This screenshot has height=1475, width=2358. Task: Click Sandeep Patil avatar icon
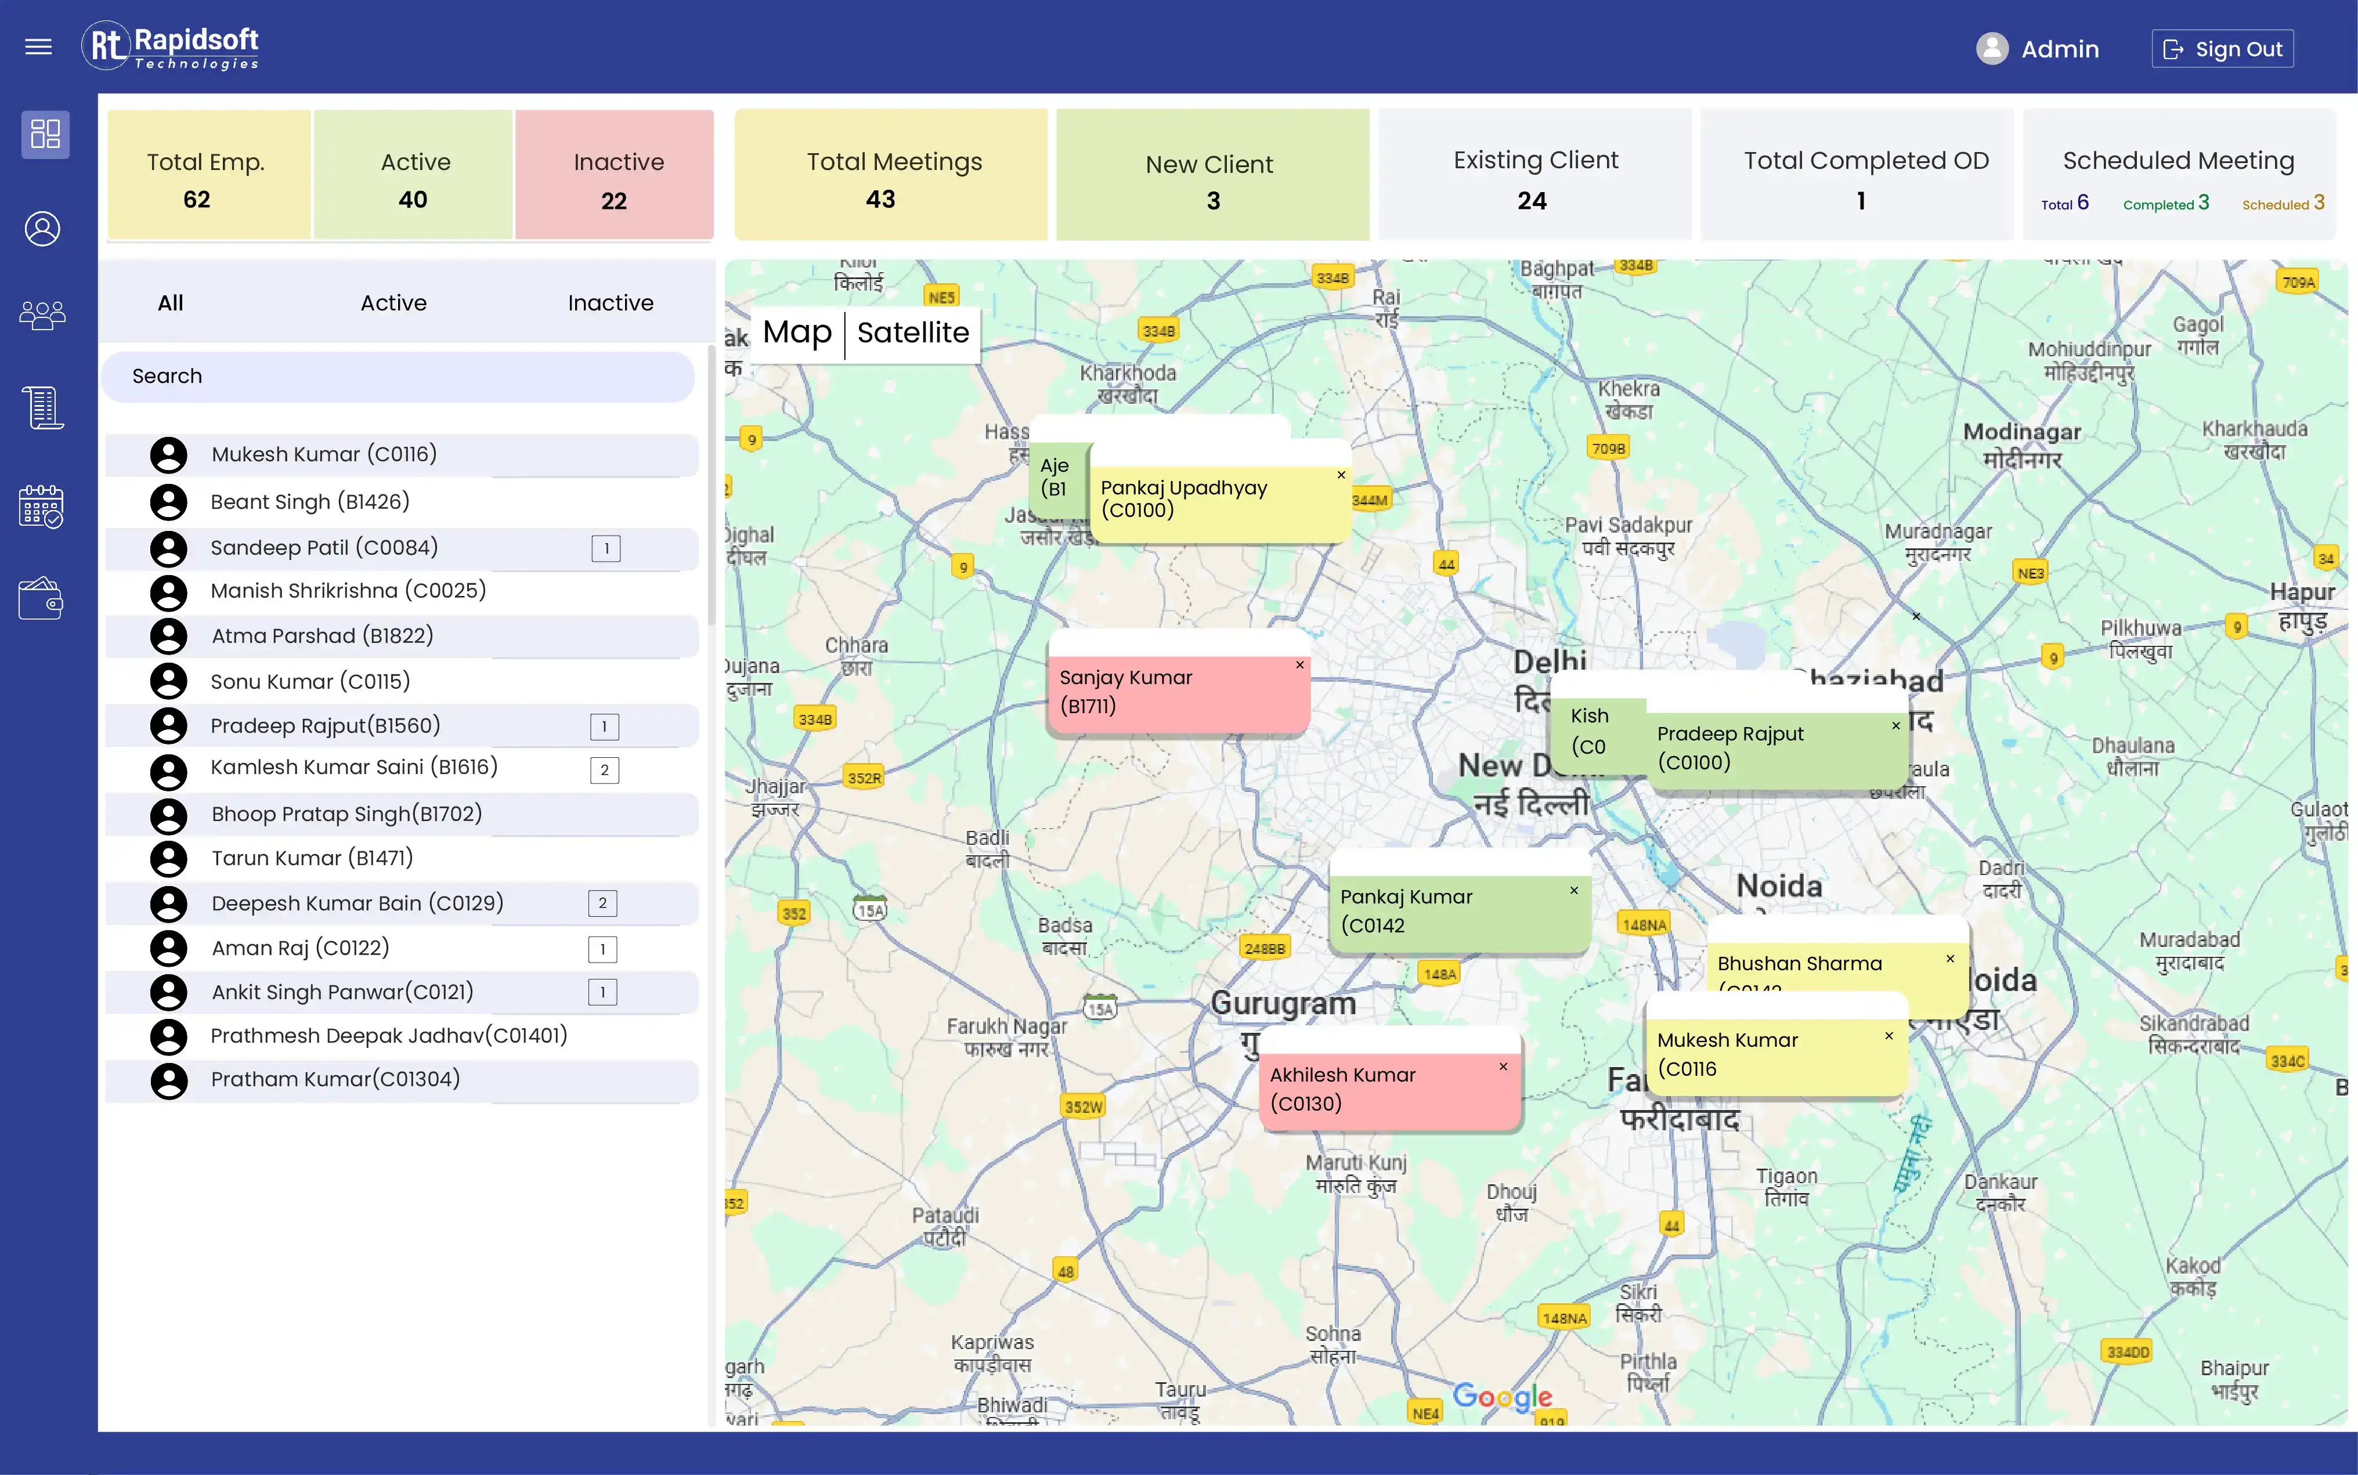(169, 548)
